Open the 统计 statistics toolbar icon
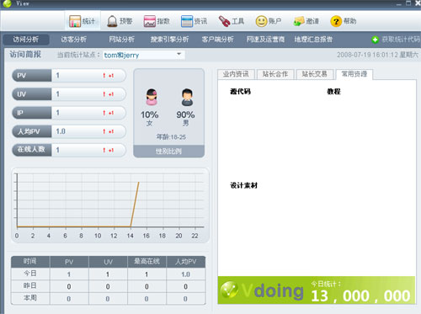The height and width of the screenshot is (314, 421). 75,21
